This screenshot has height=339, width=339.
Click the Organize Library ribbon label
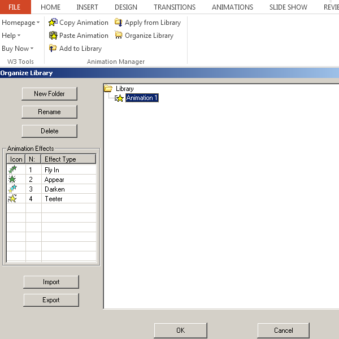[149, 36]
